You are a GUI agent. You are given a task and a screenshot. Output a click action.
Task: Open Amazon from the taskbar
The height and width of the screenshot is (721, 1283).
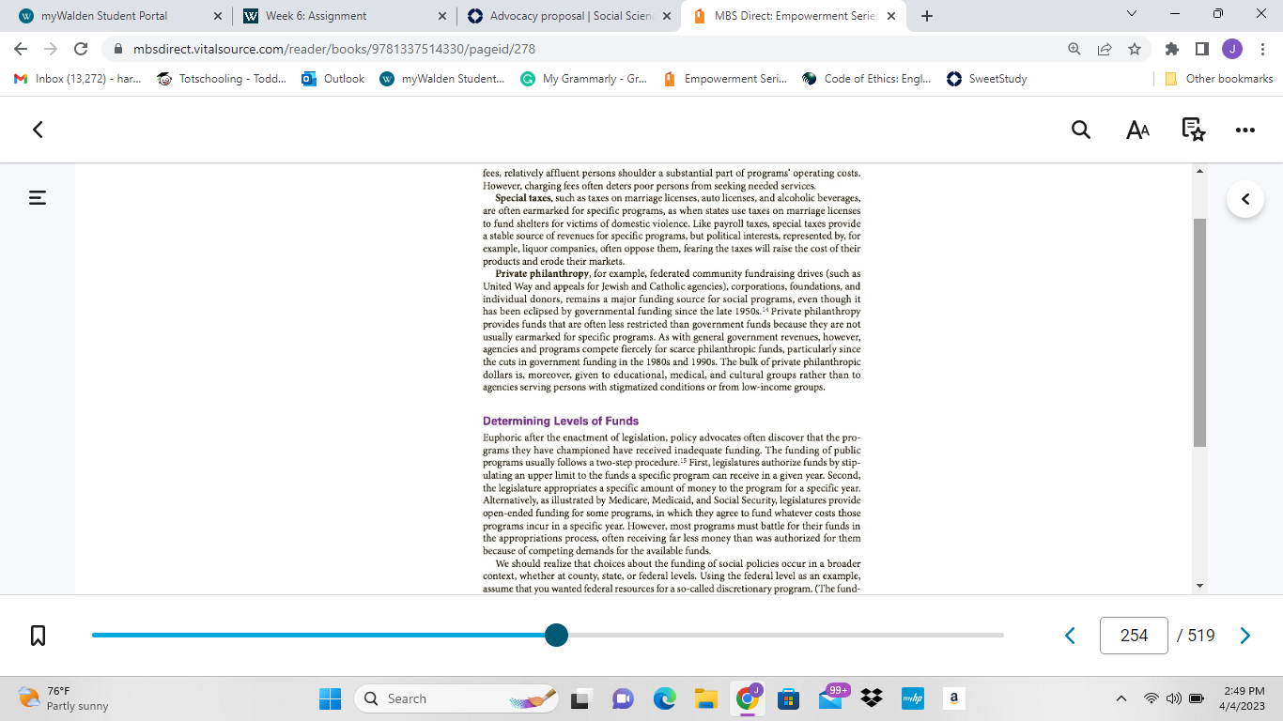click(x=953, y=698)
